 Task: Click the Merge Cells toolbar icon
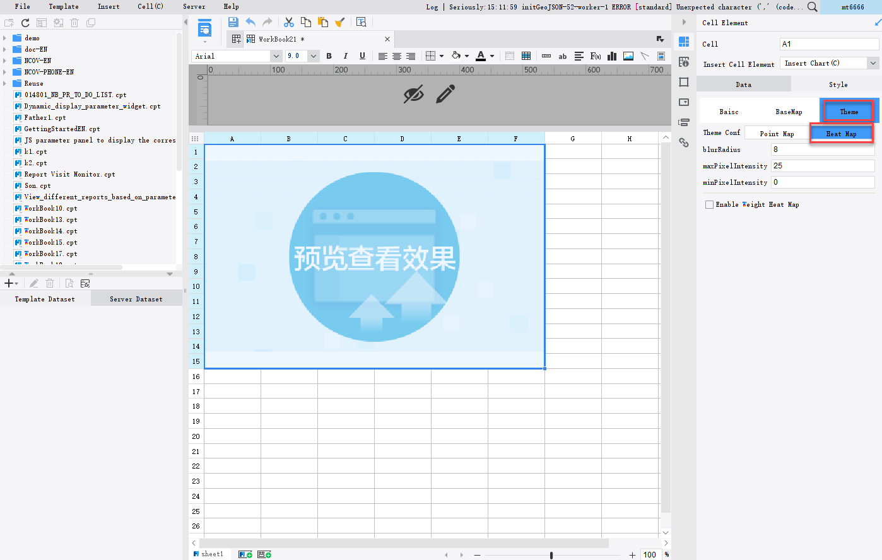click(526, 56)
